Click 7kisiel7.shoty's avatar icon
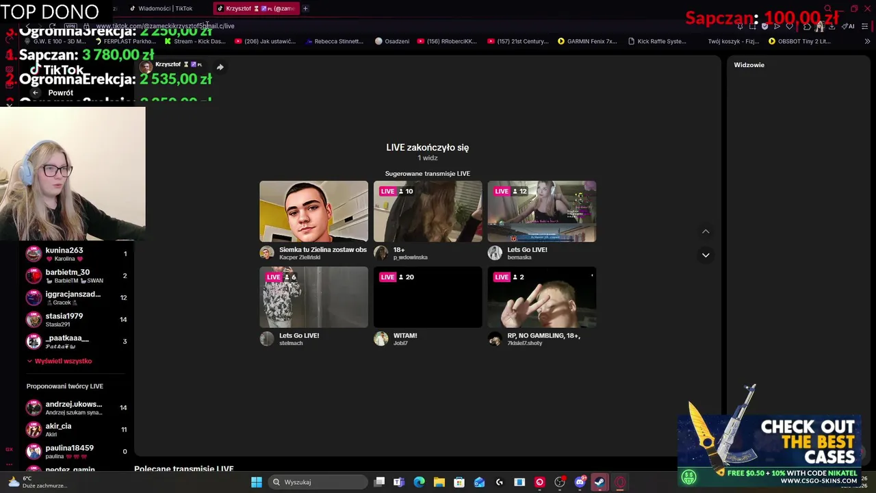Screen dimensions: 876x493 click(x=495, y=339)
